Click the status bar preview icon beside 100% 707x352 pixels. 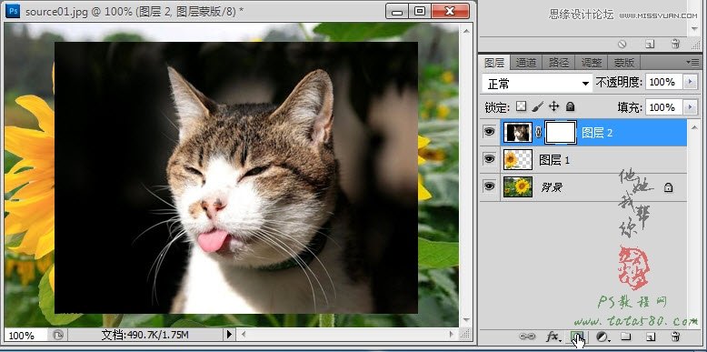pos(58,335)
